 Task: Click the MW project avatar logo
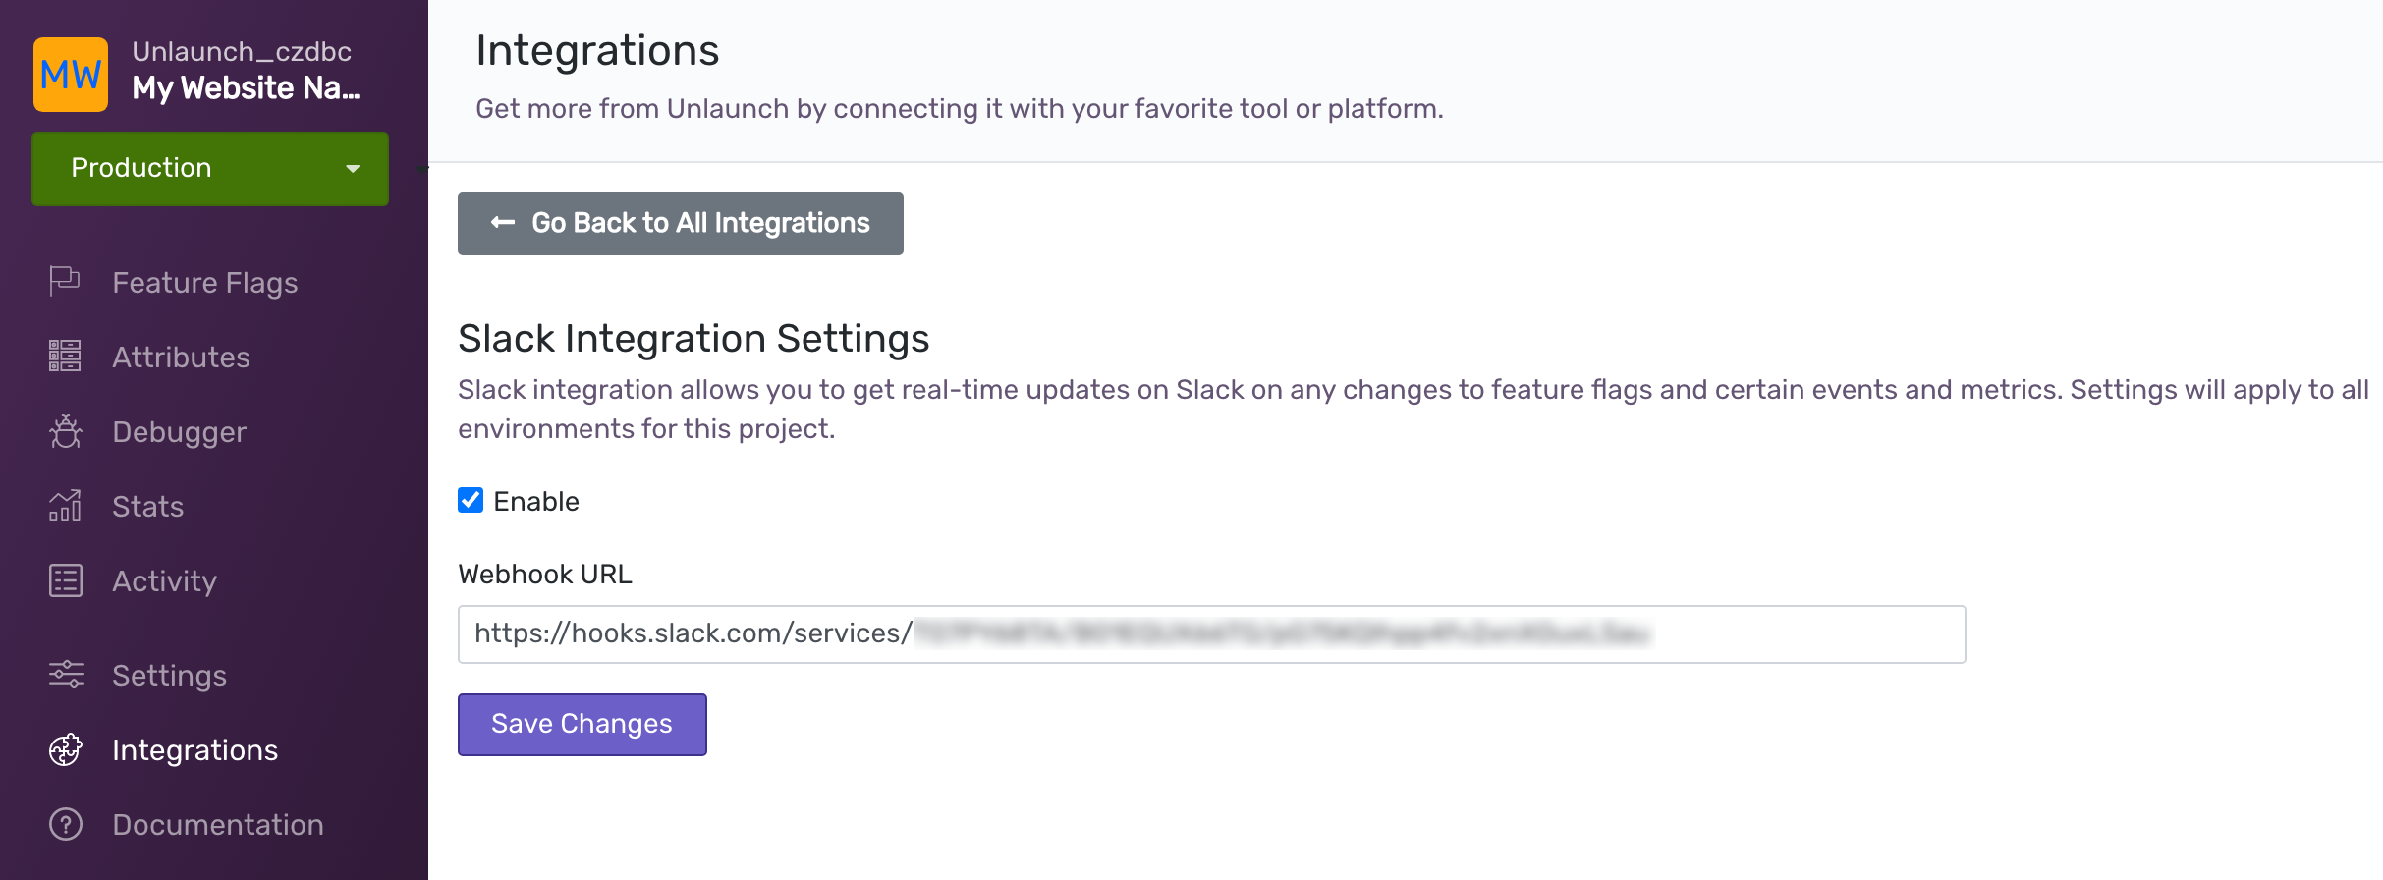(x=71, y=75)
